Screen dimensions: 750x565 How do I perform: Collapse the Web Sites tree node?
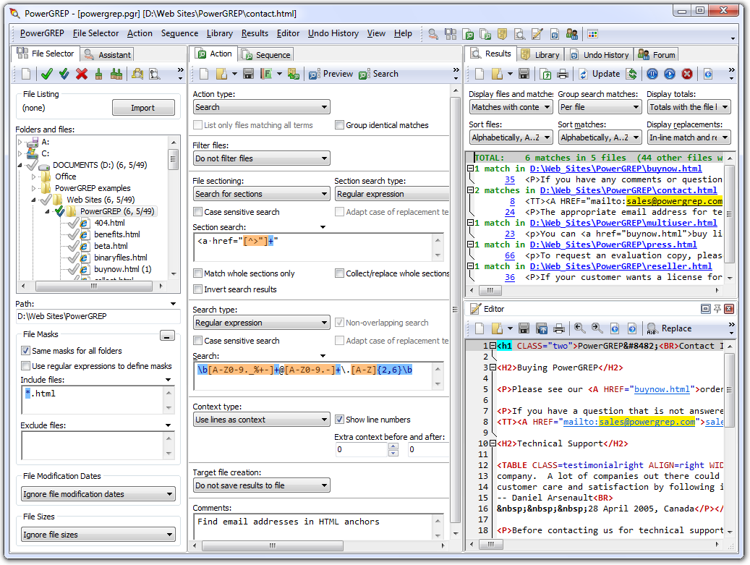point(33,199)
